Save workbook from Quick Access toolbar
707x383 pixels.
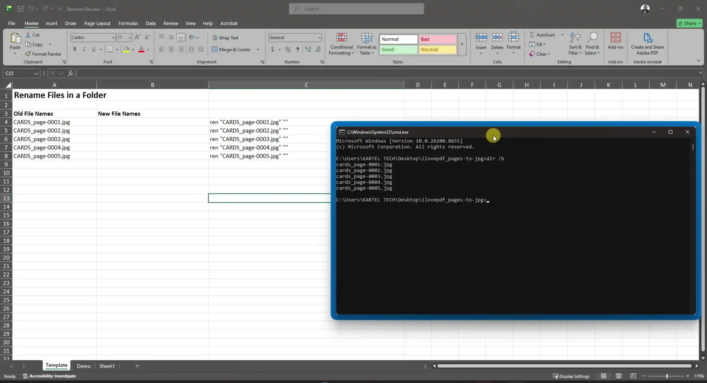click(21, 9)
